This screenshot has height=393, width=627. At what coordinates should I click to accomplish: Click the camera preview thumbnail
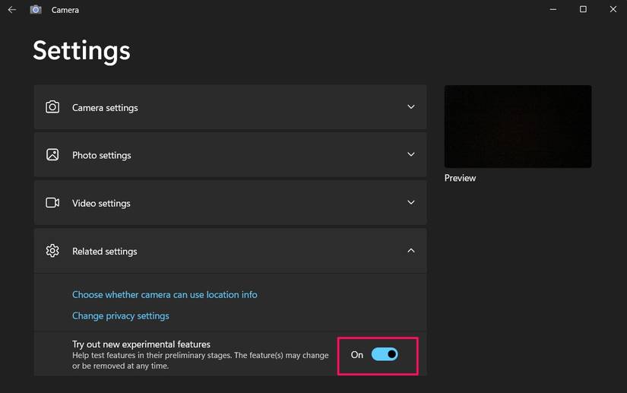point(518,126)
